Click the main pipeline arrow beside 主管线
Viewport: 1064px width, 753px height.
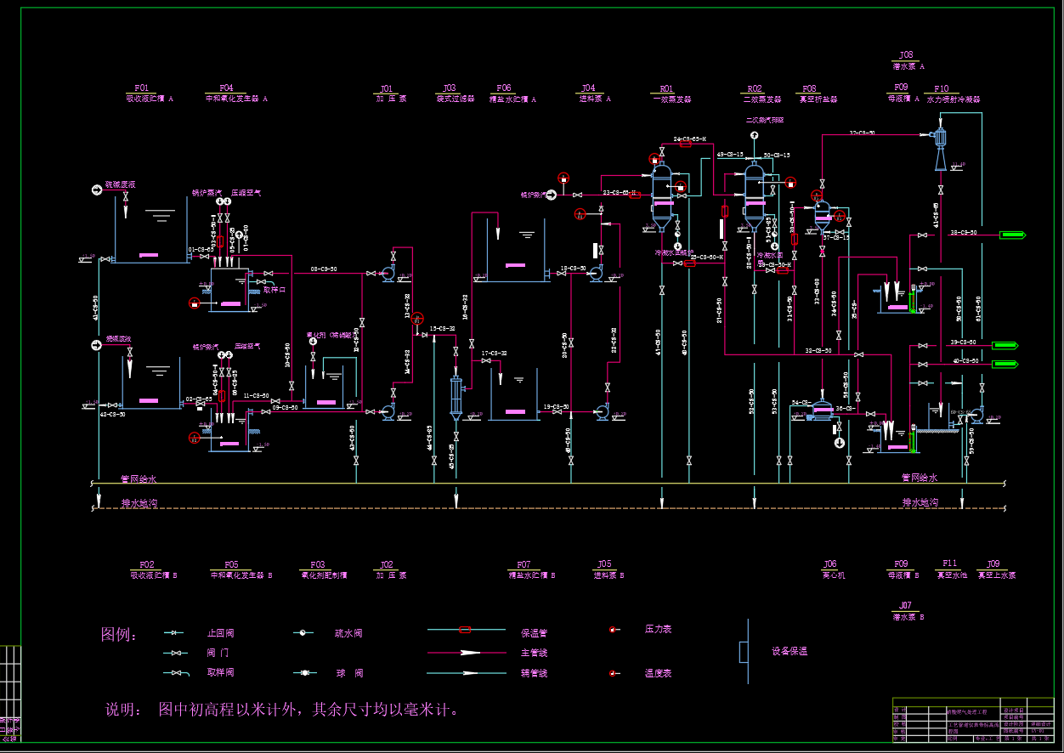click(466, 653)
